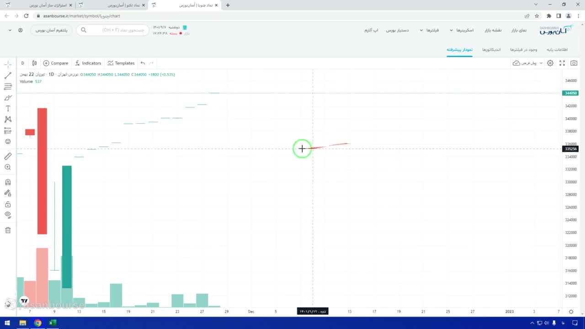Open the emoji icons tool
The height and width of the screenshot is (329, 585).
[8, 142]
